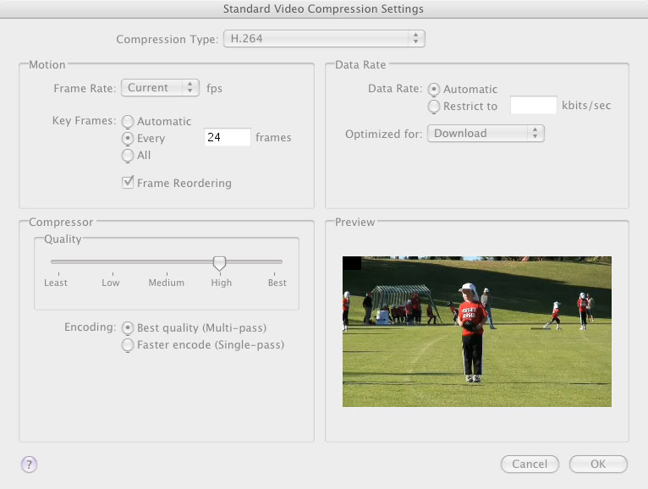Click the kbits/sec data rate input field
Image resolution: width=648 pixels, height=489 pixels.
[x=534, y=106]
